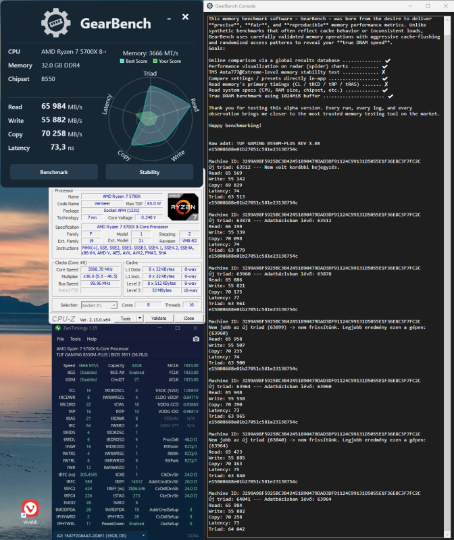Click the console scrollbar up arrow
Image resolution: width=454 pixels, height=540 pixels.
(x=447, y=20)
